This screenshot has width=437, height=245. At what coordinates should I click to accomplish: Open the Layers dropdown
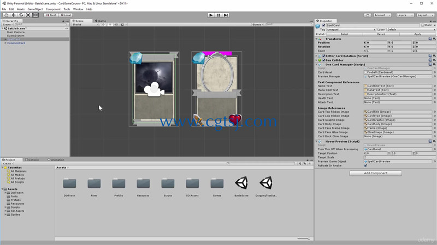(405, 15)
